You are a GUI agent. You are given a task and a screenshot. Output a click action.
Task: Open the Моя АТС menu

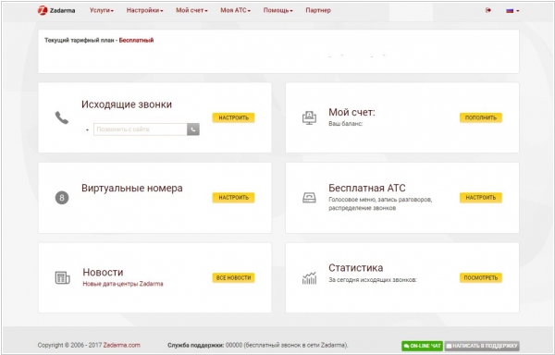(x=235, y=10)
